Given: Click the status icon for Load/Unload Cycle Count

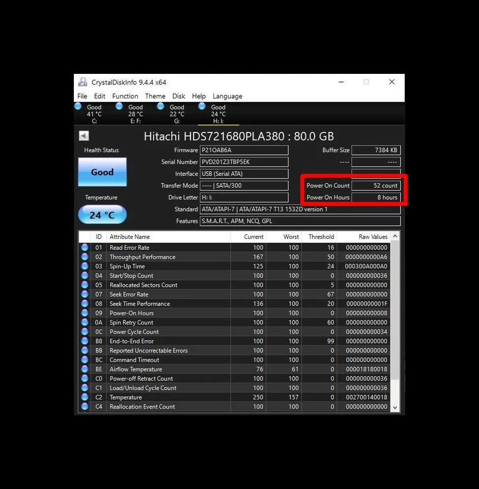Looking at the screenshot, I should (84, 388).
